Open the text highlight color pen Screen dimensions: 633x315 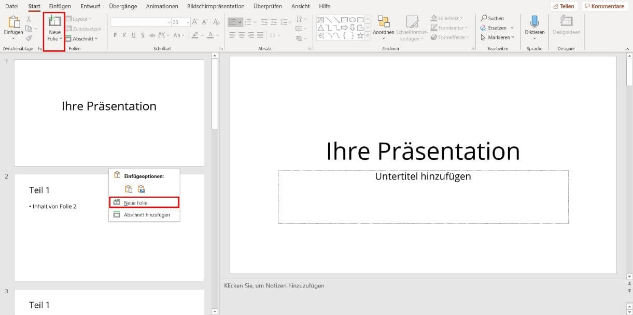pyautogui.click(x=195, y=35)
